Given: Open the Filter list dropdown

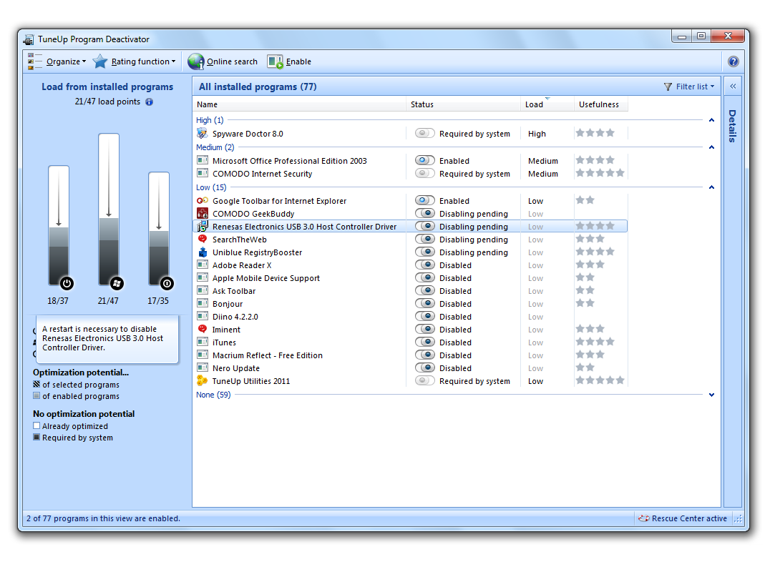Looking at the screenshot, I should pos(689,87).
